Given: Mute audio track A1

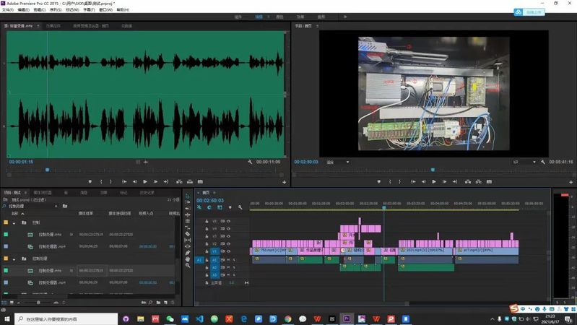Looking at the screenshot, I should point(230,259).
